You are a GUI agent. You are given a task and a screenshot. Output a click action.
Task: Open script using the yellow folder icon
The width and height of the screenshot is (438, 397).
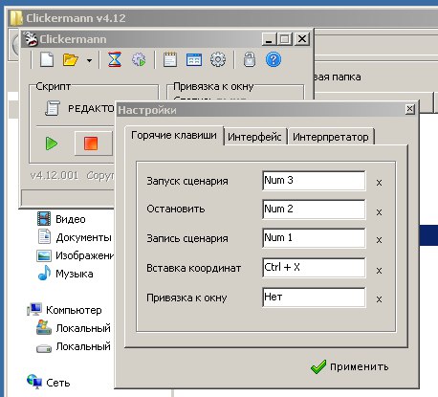pyautogui.click(x=71, y=59)
